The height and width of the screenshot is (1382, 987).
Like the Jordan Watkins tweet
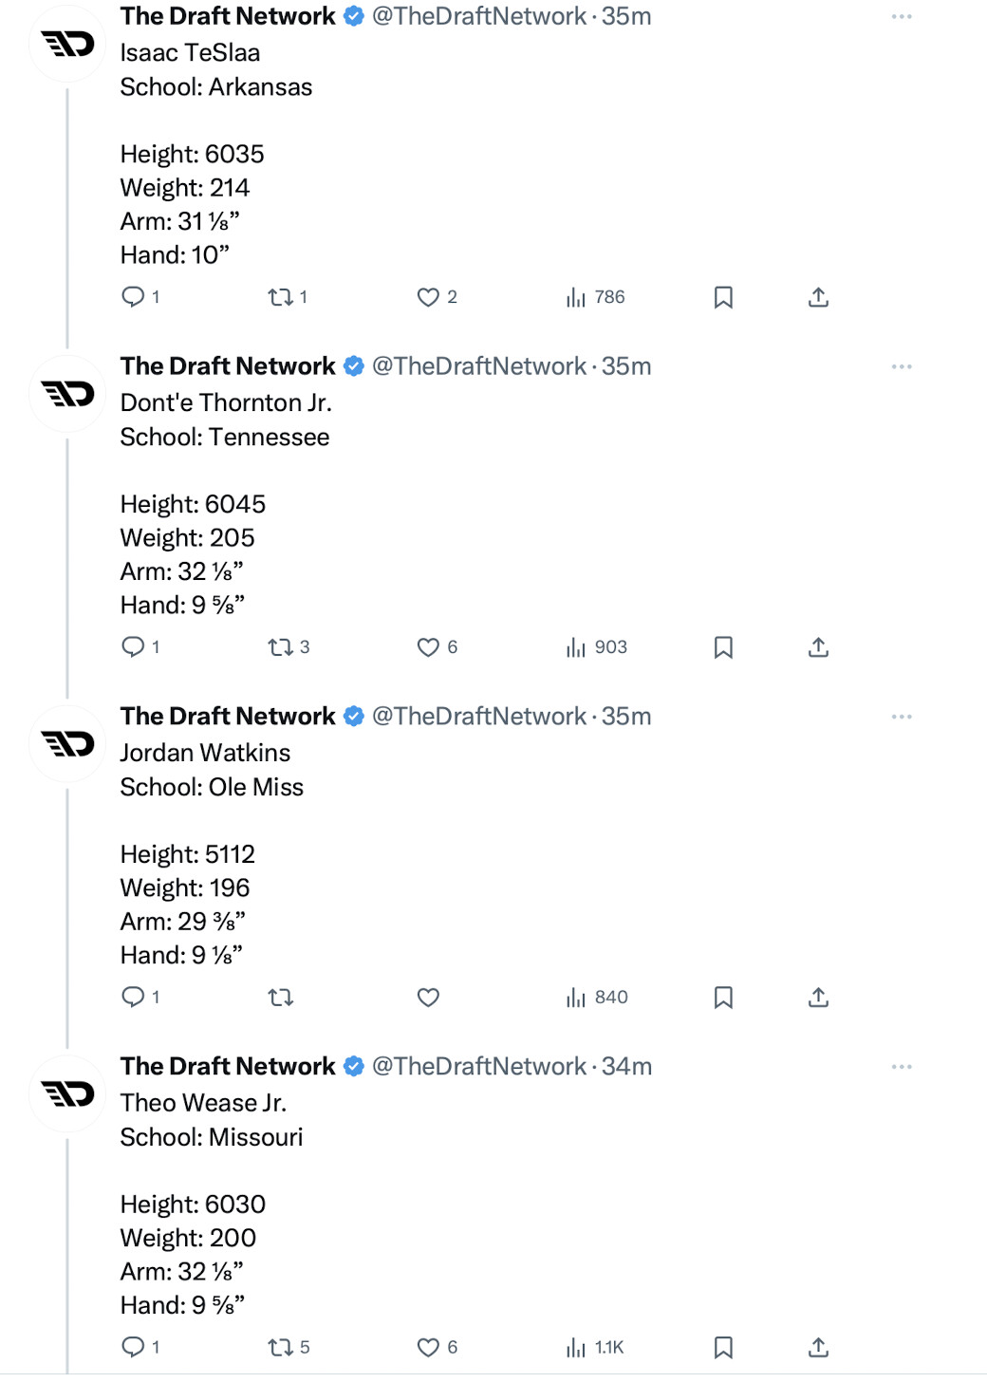[428, 998]
